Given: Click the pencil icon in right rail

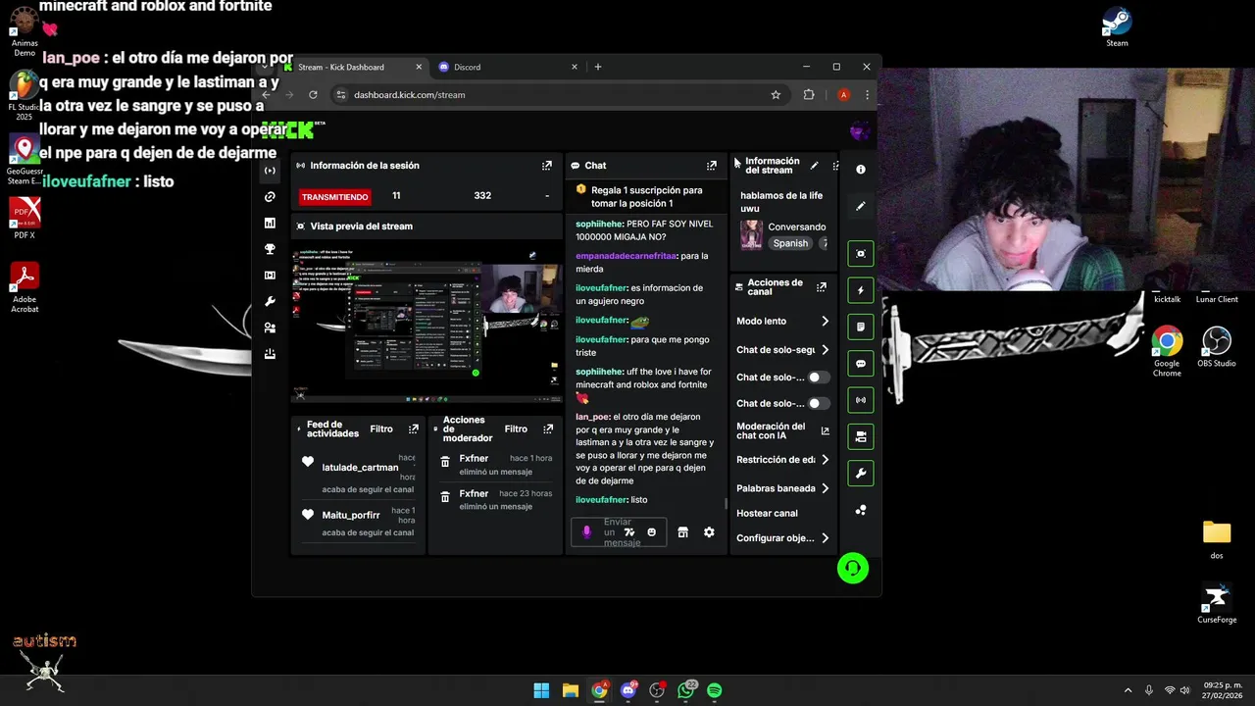Looking at the screenshot, I should 861,207.
